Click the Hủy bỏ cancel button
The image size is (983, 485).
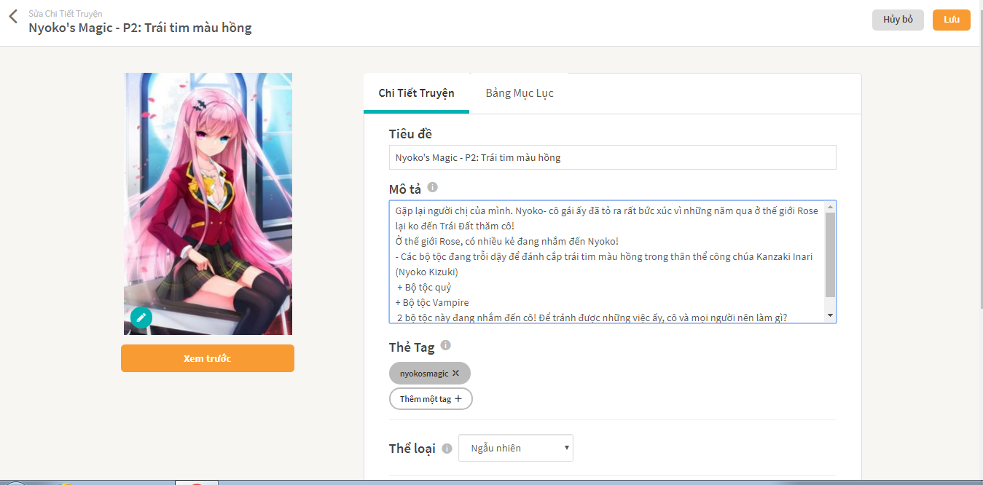click(x=898, y=20)
